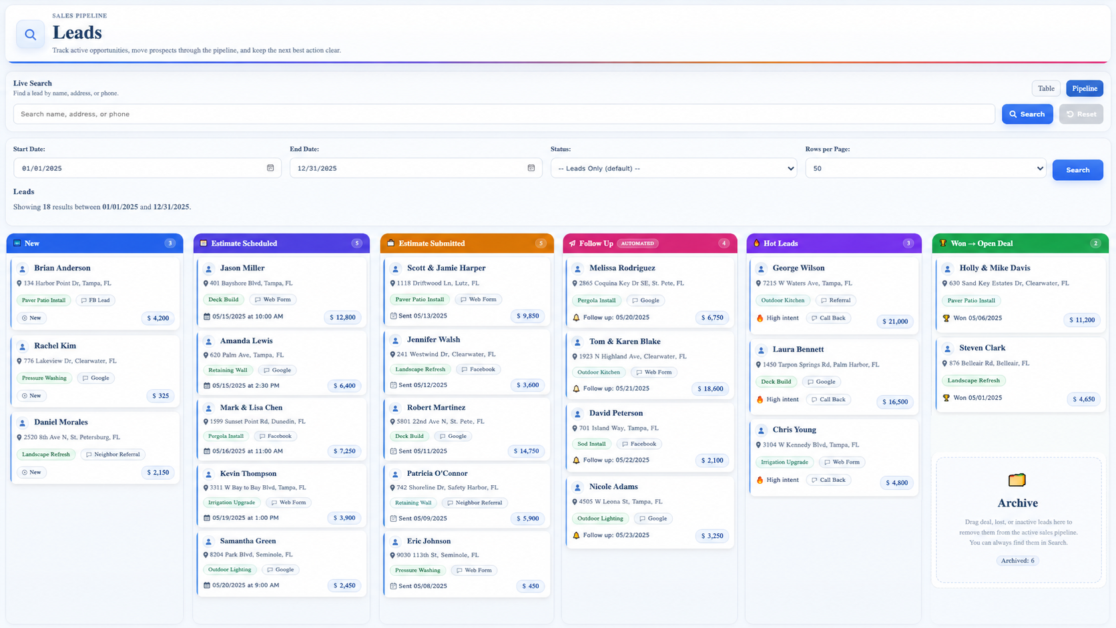Click the Start Date input field
Viewport: 1116px width, 628px height.
[x=148, y=168]
